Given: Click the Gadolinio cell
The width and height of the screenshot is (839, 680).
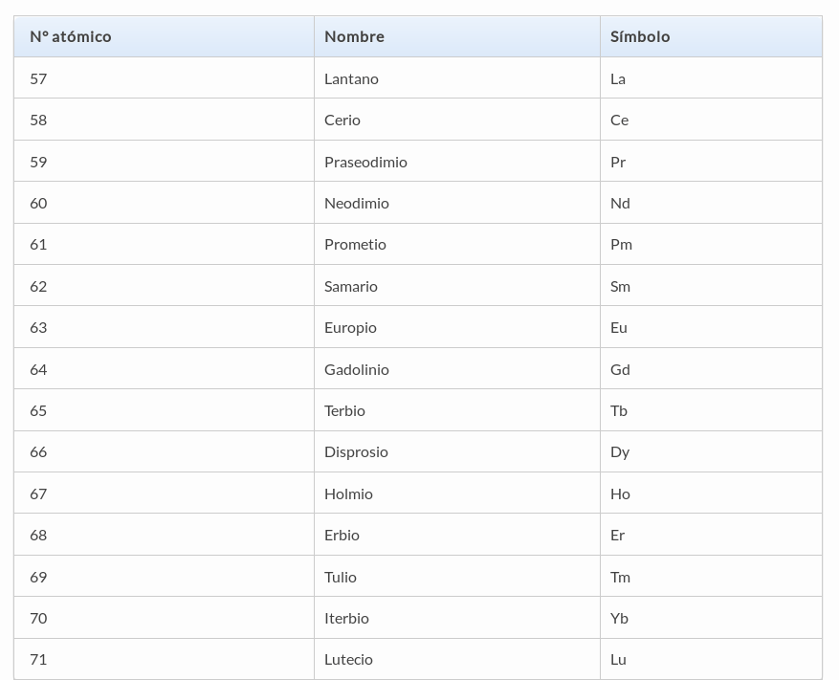Looking at the screenshot, I should pyautogui.click(x=457, y=368).
